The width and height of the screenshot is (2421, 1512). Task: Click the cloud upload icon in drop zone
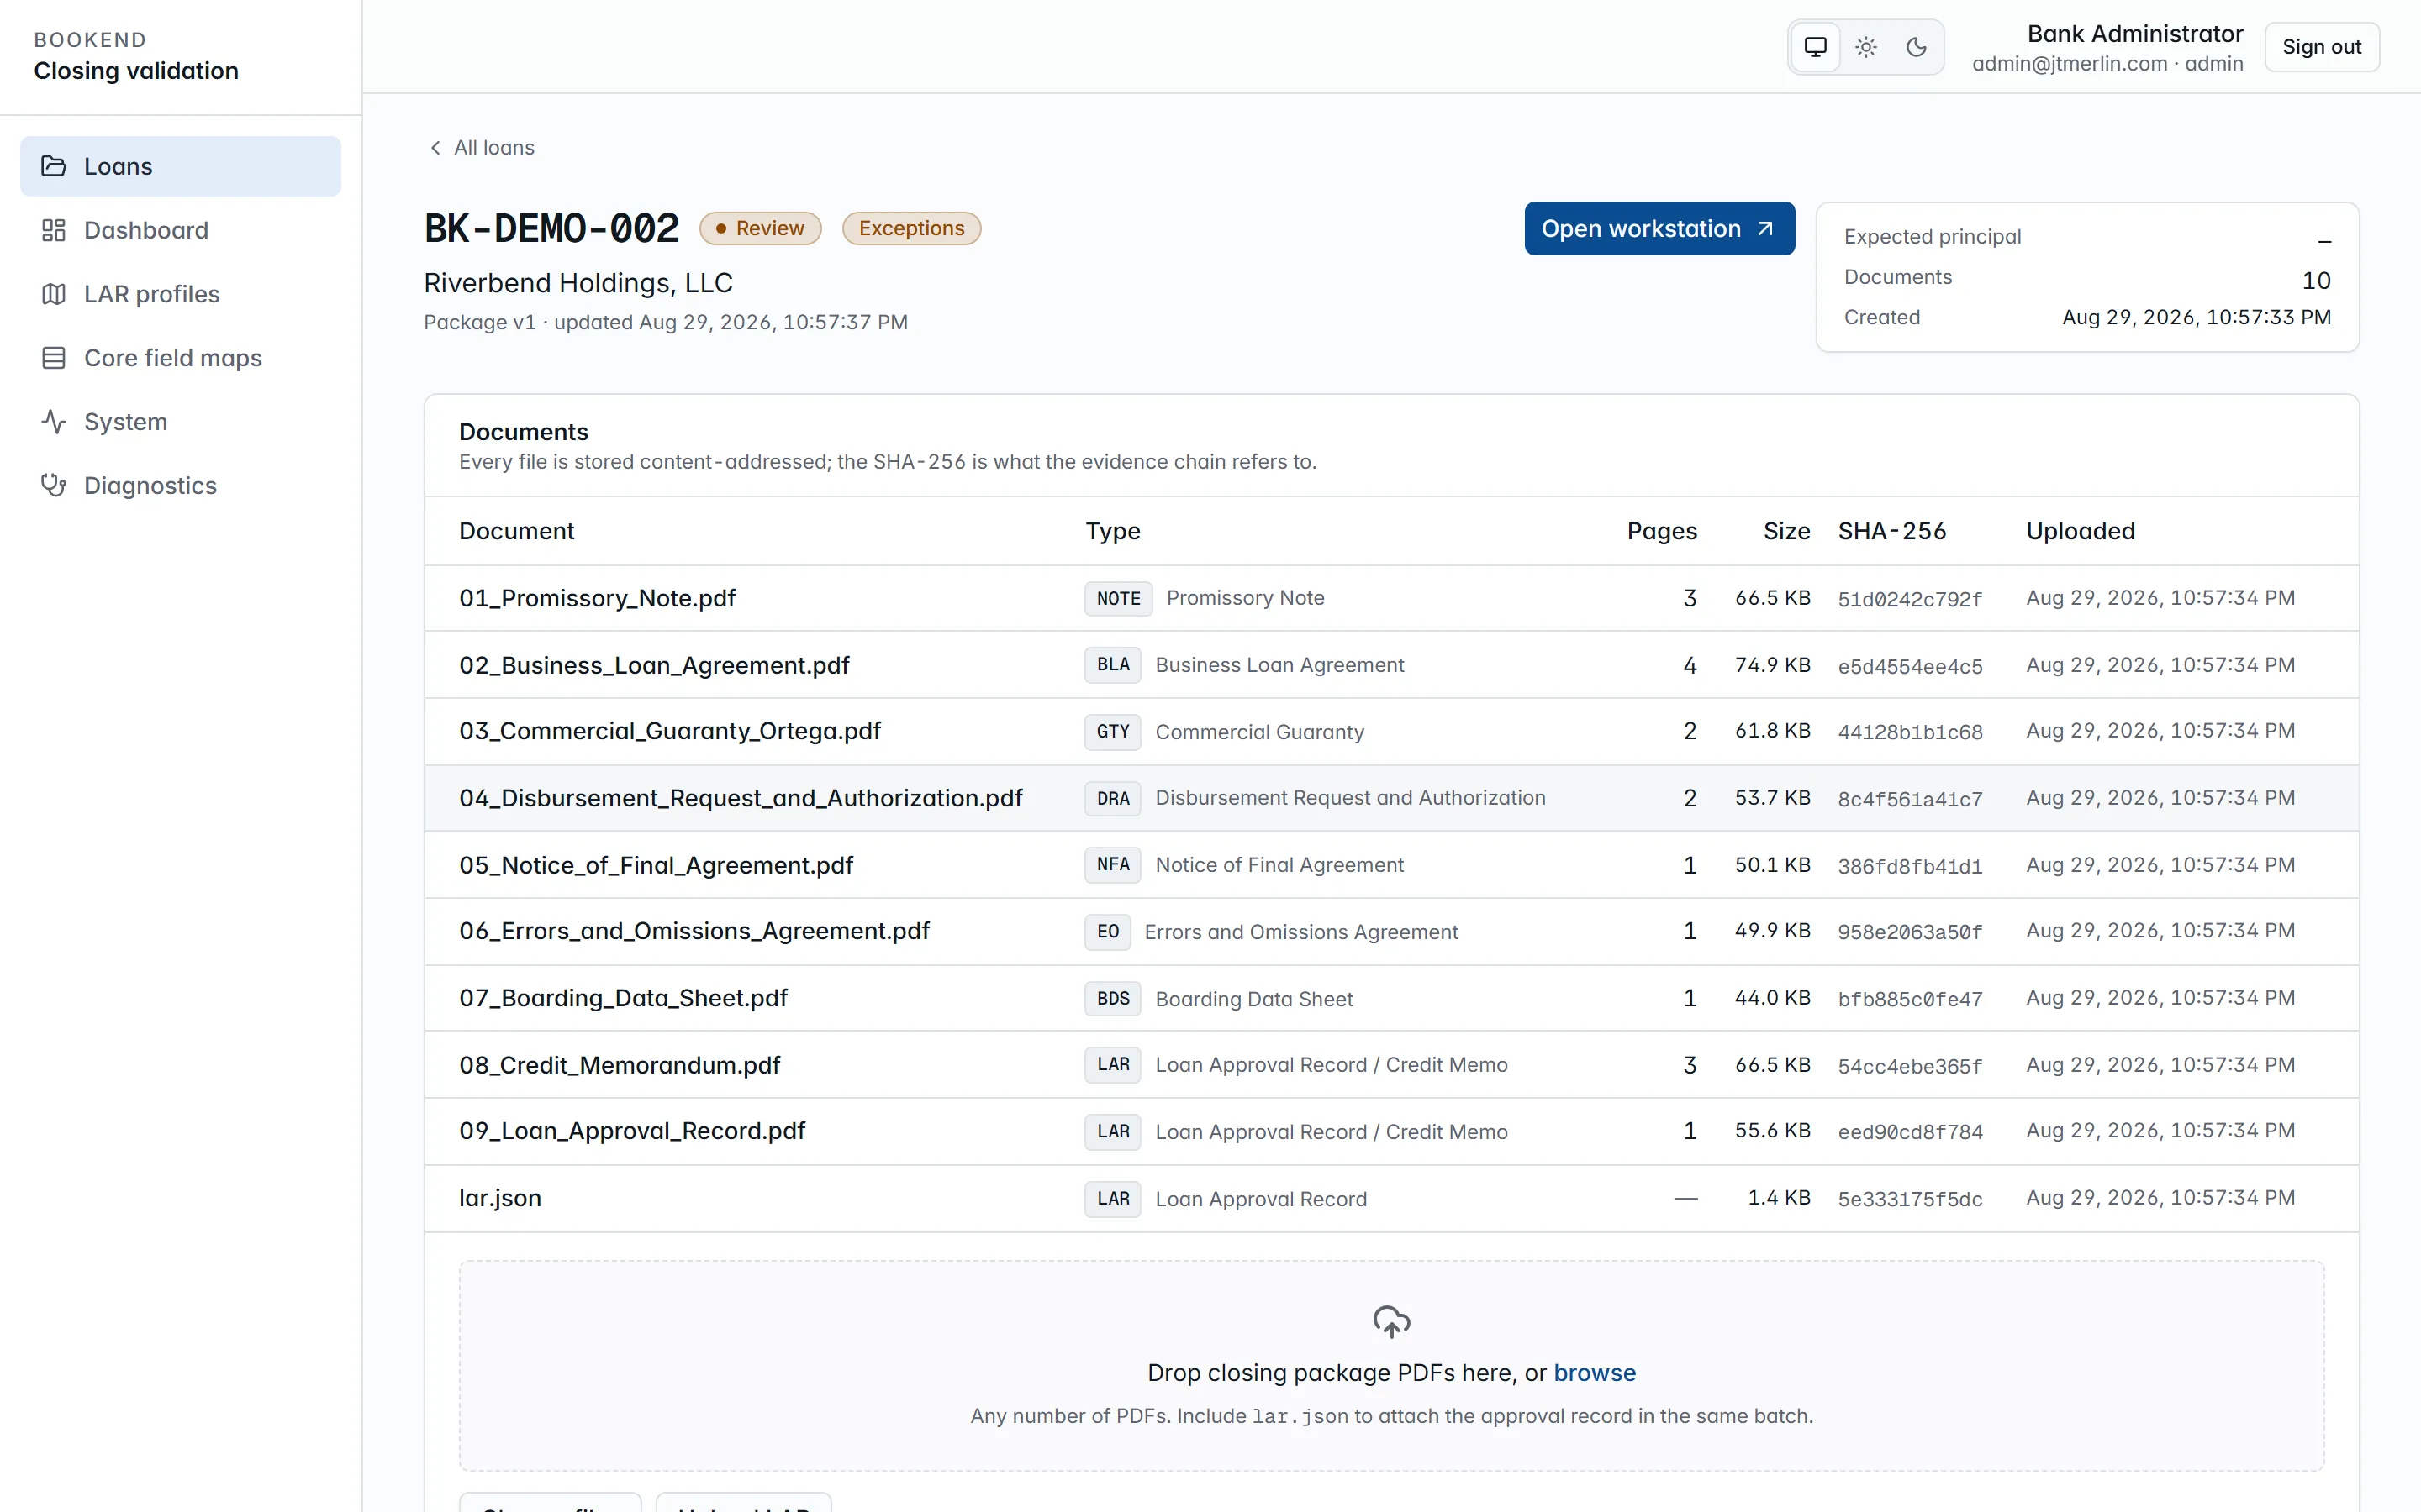click(1391, 1321)
